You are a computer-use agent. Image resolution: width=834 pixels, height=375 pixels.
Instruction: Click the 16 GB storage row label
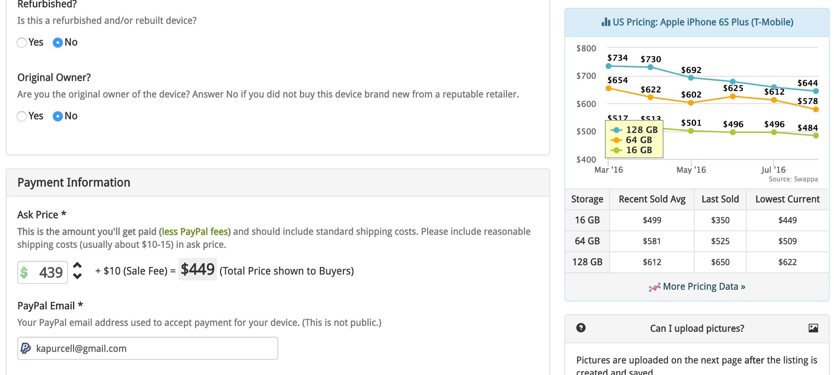point(587,220)
